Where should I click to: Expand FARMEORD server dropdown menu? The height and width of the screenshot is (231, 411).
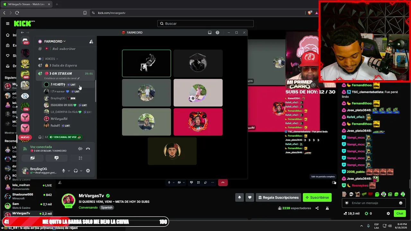coord(55,41)
